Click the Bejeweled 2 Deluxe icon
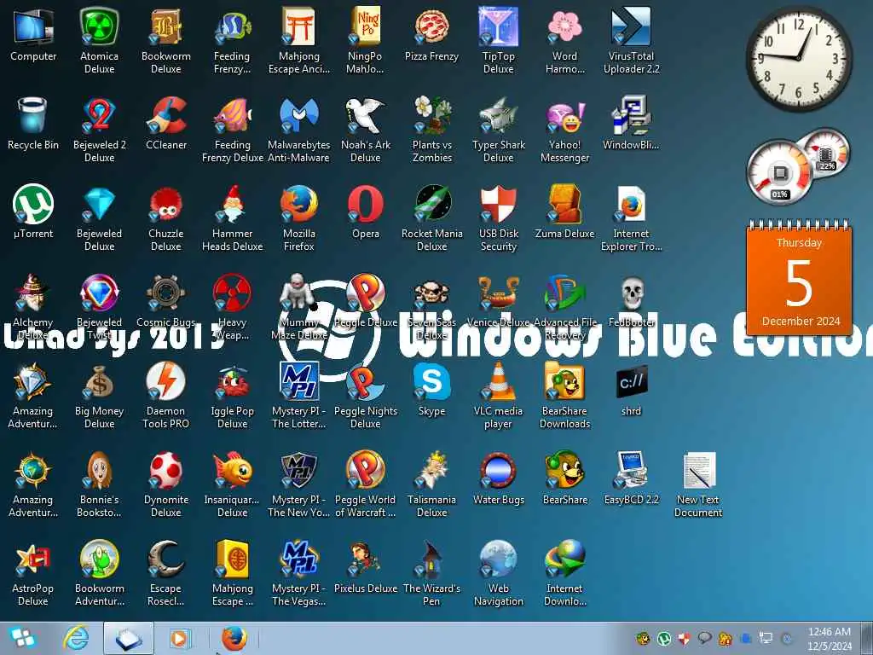Image resolution: width=873 pixels, height=655 pixels. point(99,115)
